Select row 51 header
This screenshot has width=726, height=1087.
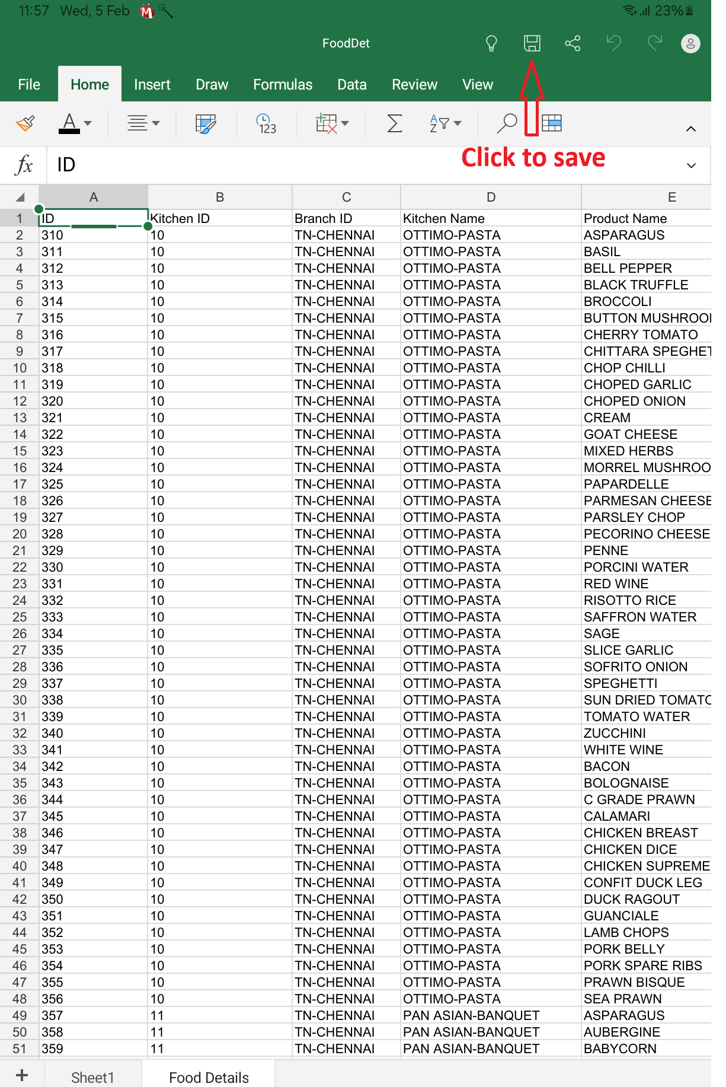pos(20,1048)
